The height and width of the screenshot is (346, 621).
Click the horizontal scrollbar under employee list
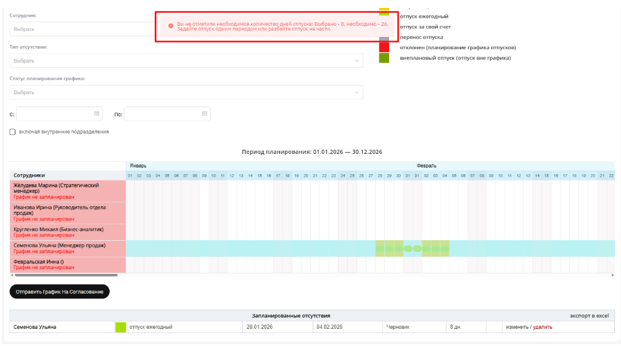pos(65,275)
